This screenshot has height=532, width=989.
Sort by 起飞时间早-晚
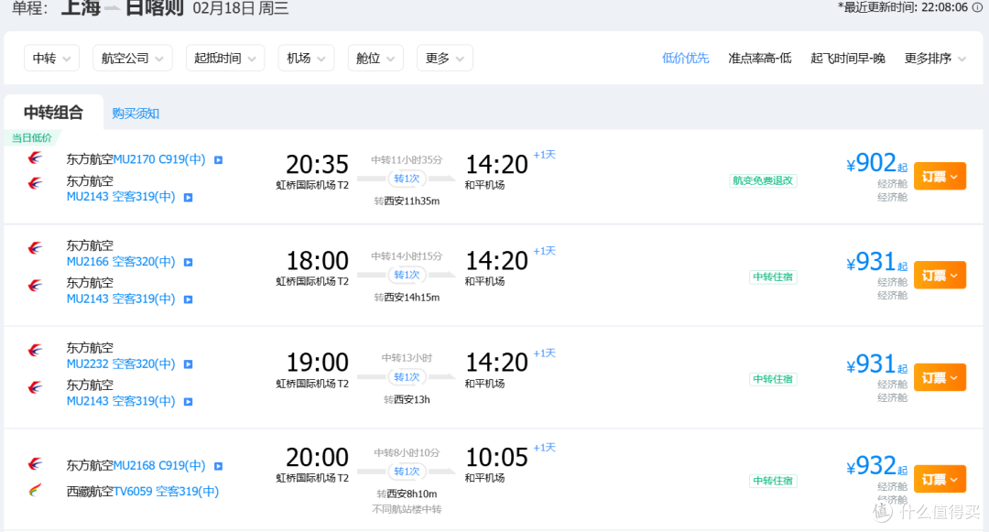(x=848, y=59)
